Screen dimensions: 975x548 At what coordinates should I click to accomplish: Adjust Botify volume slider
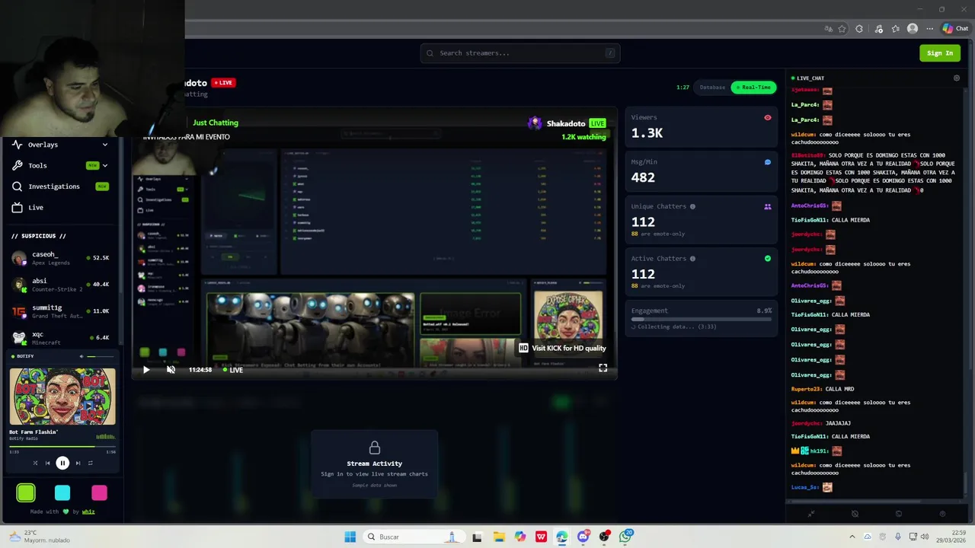click(101, 356)
